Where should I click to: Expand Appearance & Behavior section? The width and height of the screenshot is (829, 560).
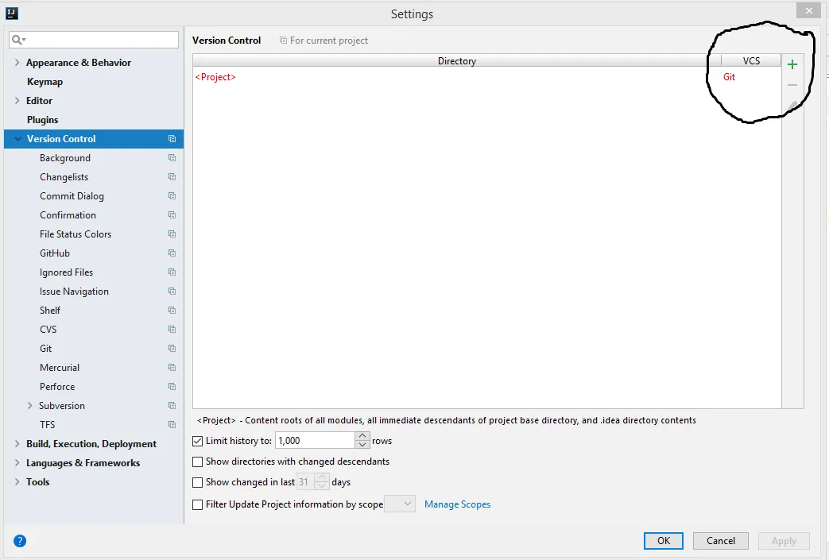coord(17,62)
